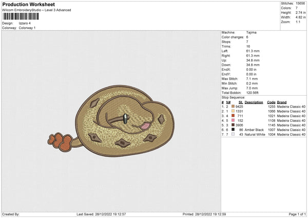Click the 'Code' column header

coord(271,102)
